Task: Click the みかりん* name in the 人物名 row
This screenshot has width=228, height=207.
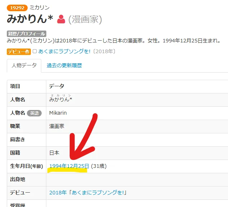Action: (x=61, y=100)
